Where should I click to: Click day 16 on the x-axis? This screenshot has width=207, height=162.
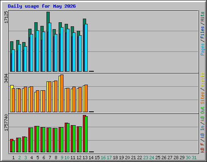pyautogui.click(x=103, y=158)
